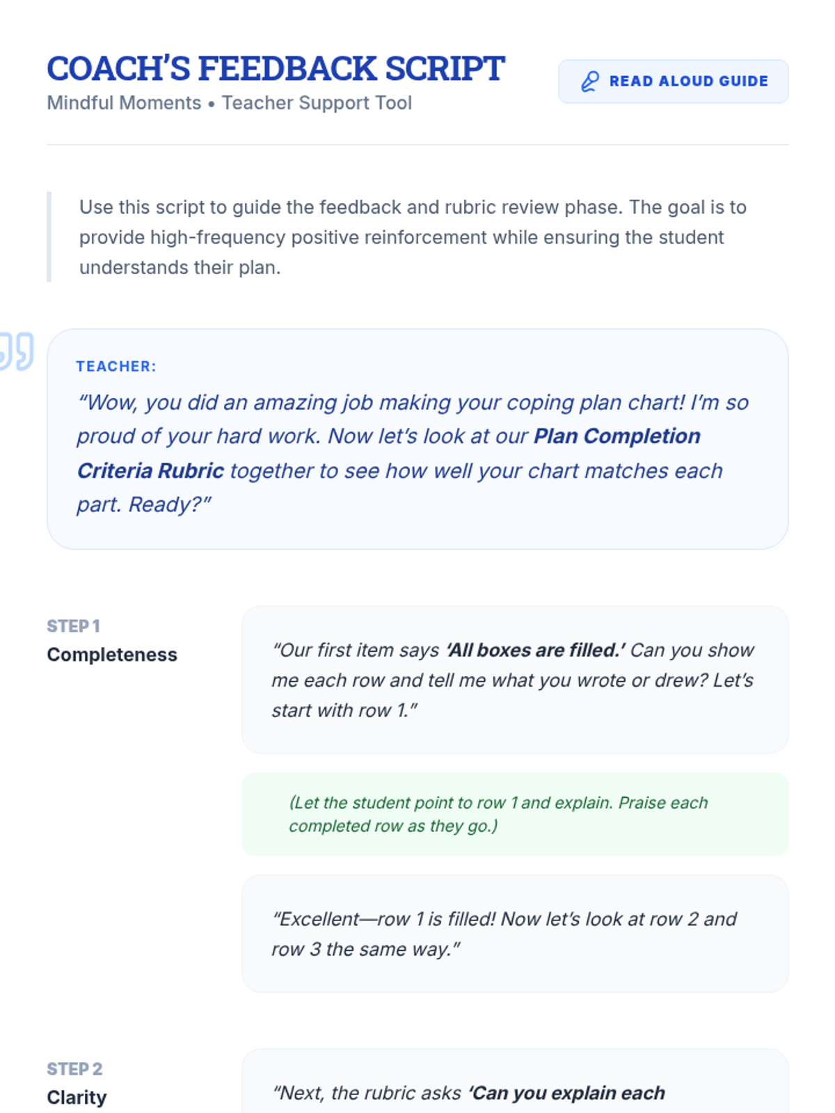Click the Completeness step title

coord(112,655)
